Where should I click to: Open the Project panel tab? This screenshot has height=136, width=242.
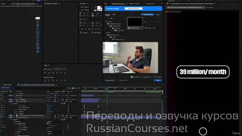click(3, 3)
